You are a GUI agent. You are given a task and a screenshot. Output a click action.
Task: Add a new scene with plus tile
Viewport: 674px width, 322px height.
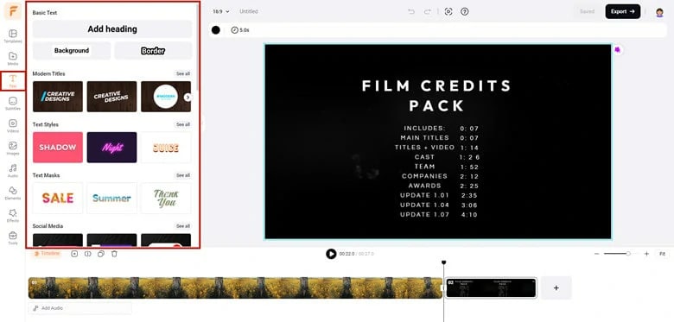[556, 287]
